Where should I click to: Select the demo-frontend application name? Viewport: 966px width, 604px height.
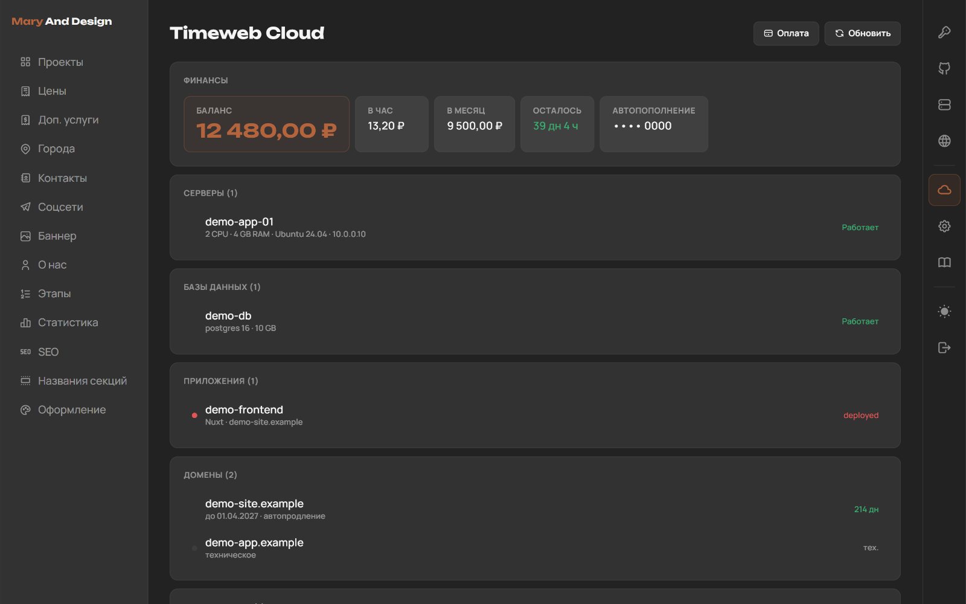(244, 410)
